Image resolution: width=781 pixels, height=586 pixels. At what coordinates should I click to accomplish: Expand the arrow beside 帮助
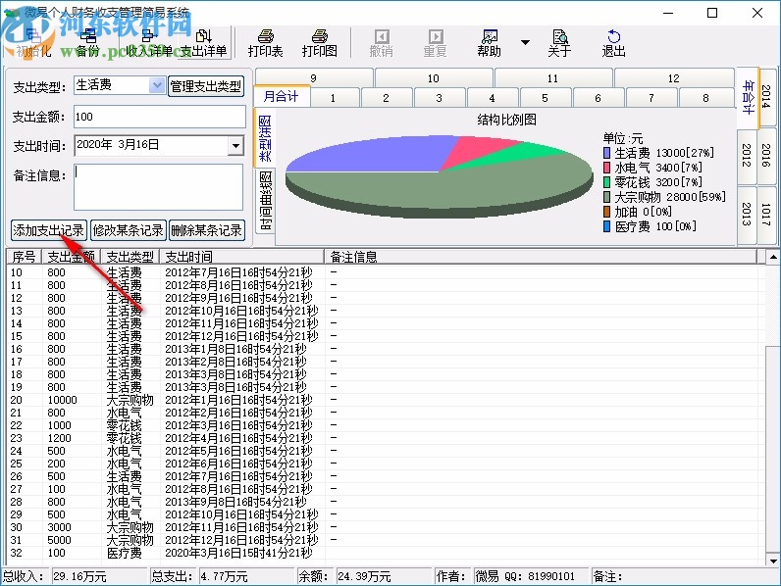(525, 42)
